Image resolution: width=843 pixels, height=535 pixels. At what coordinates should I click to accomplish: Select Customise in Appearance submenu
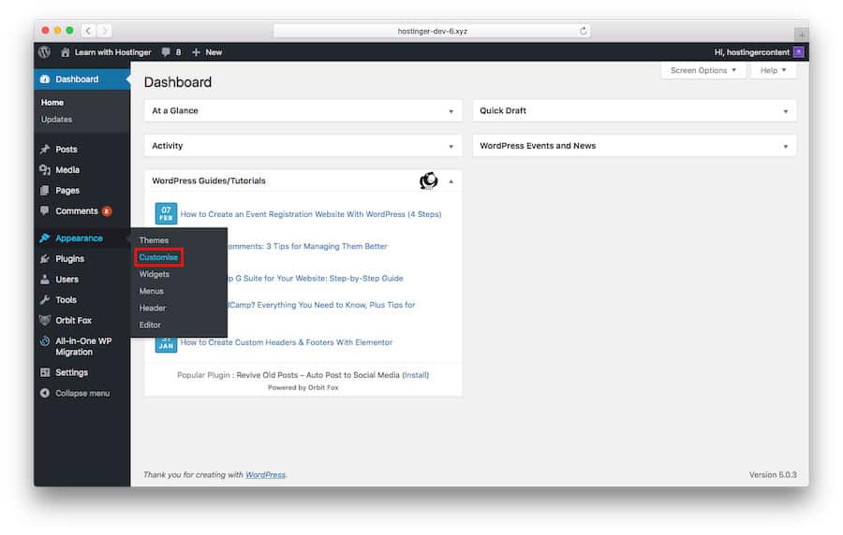(158, 257)
